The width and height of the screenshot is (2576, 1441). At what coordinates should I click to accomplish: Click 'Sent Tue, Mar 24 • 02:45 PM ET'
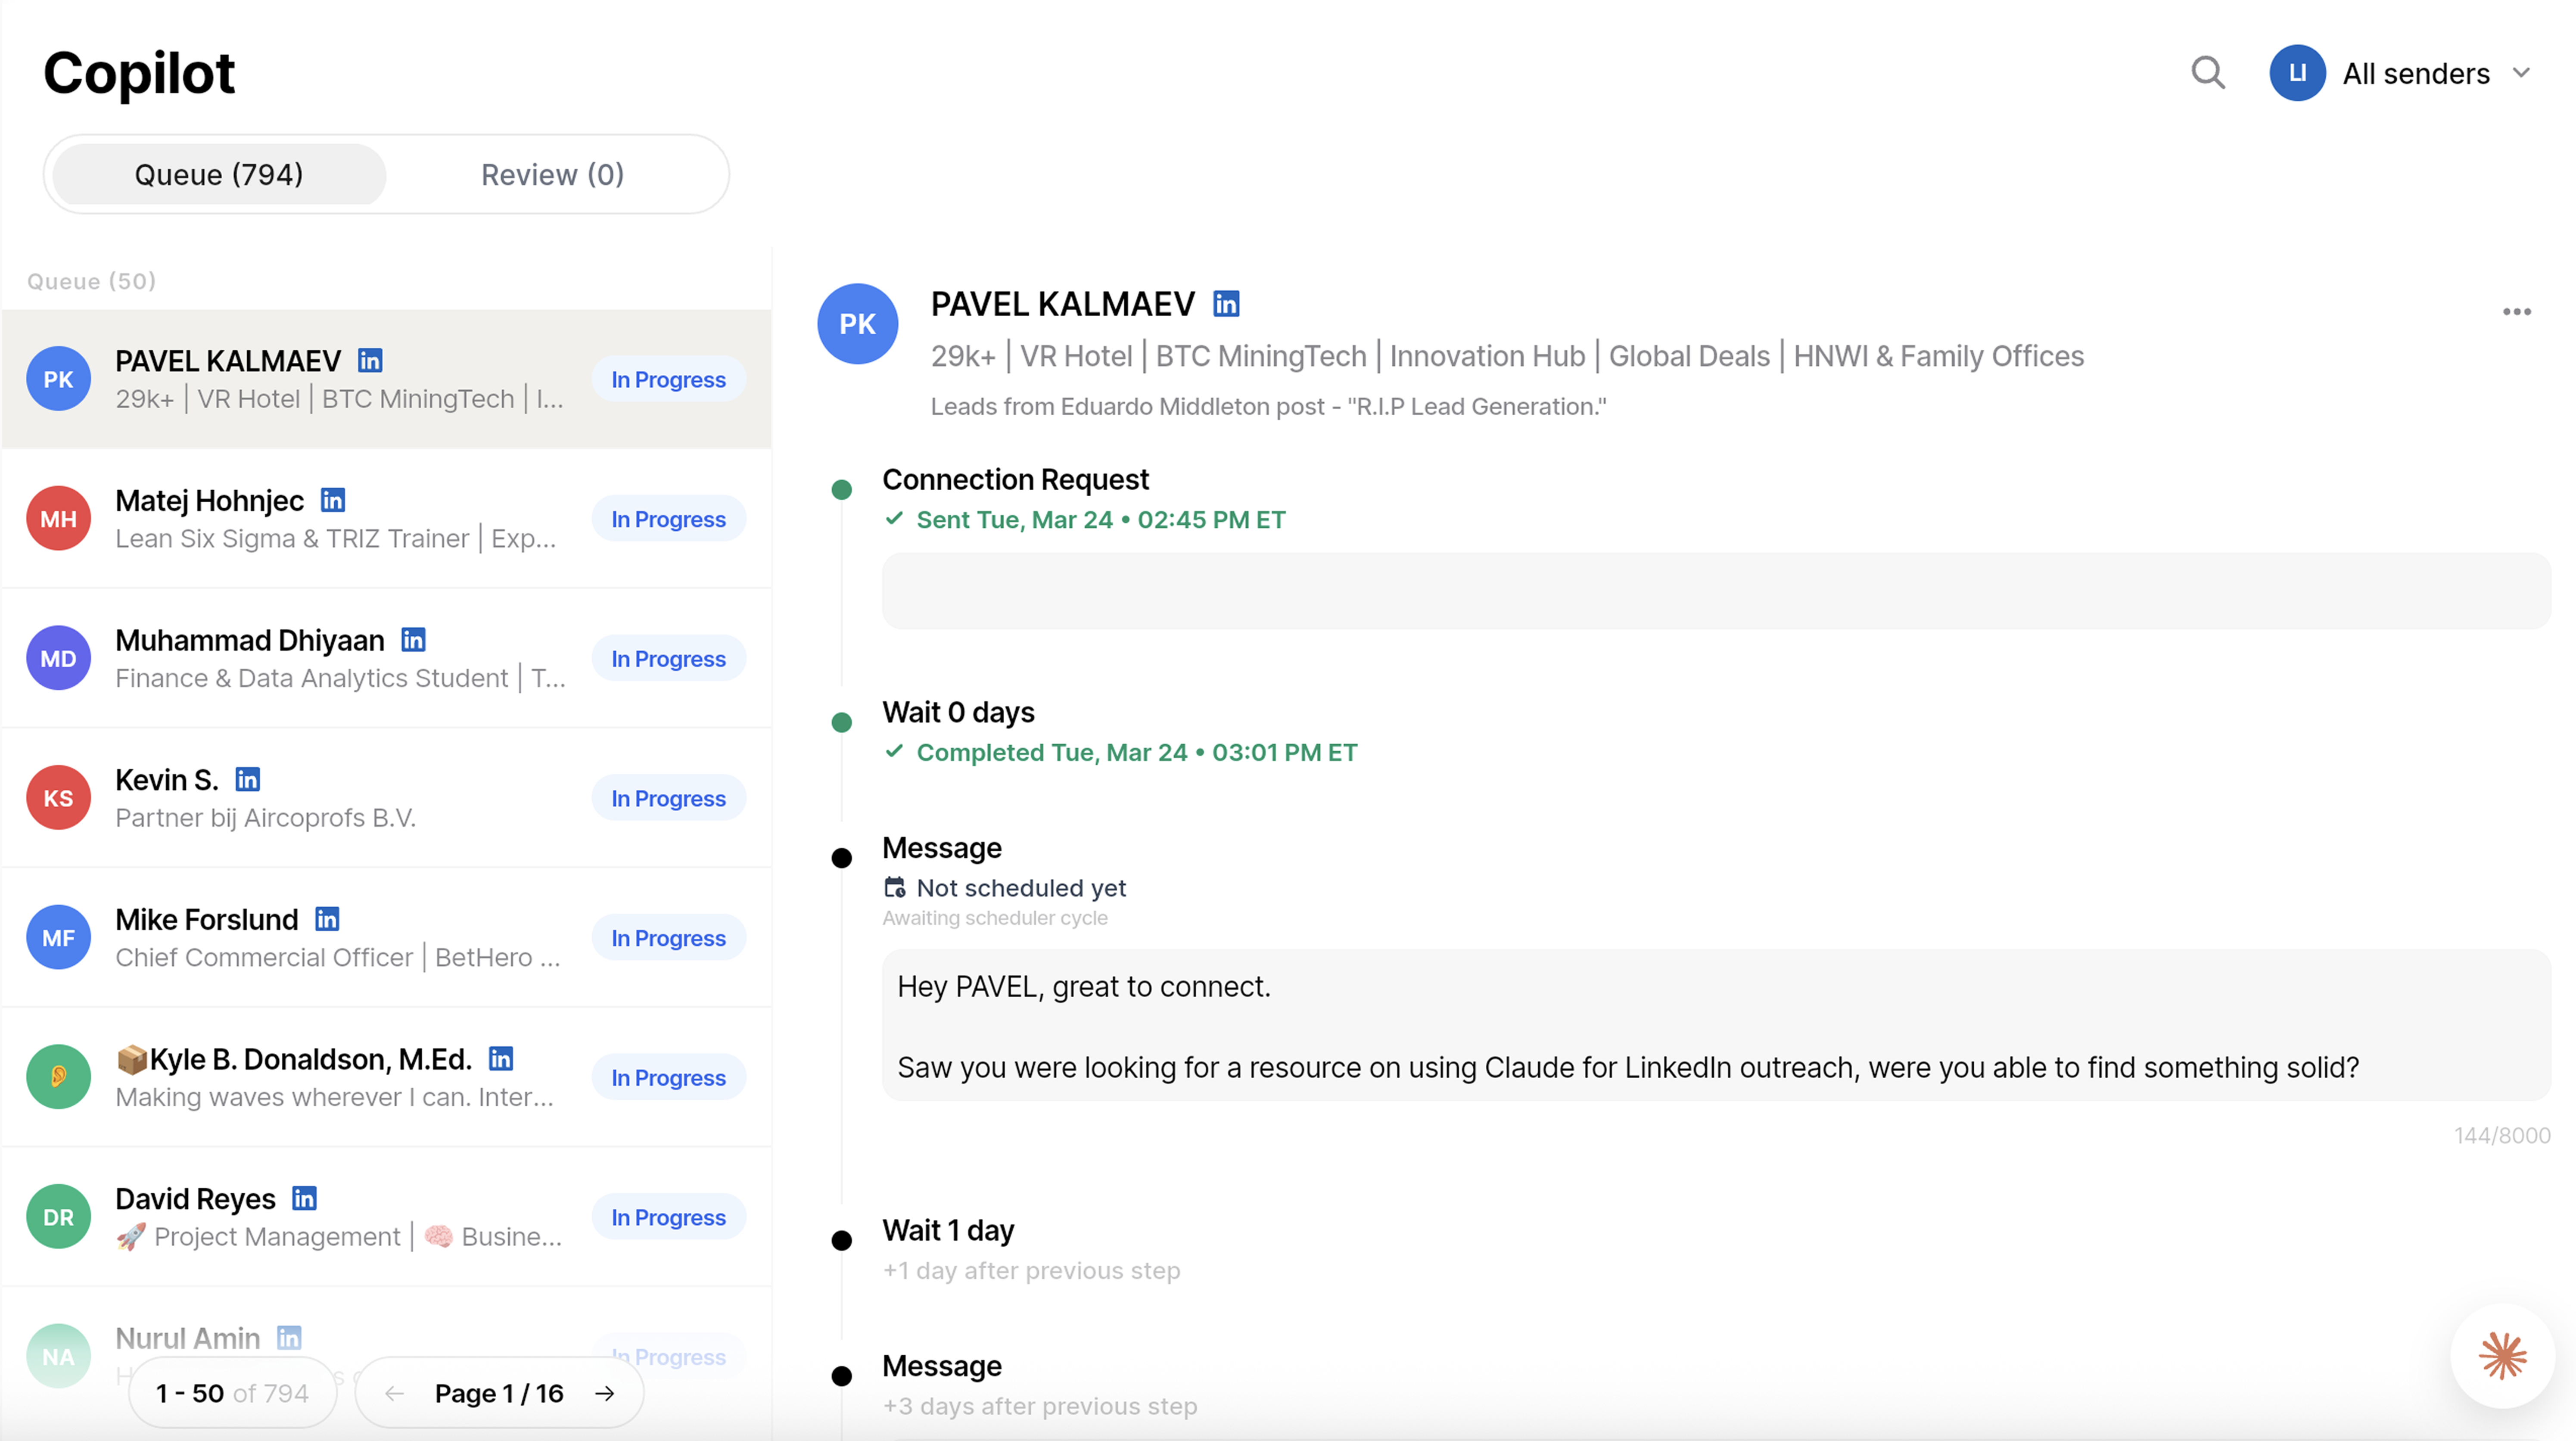1101,520
